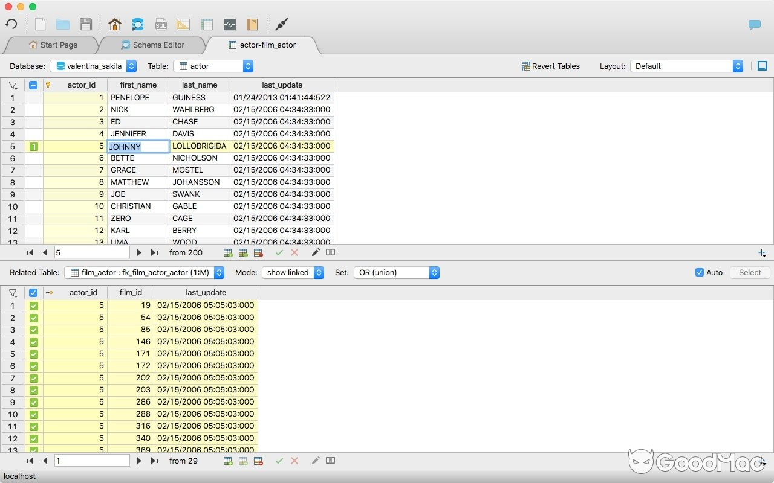This screenshot has height=483, width=774.
Task: Add a new record with the green-plus grid icon
Action: pyautogui.click(x=229, y=252)
